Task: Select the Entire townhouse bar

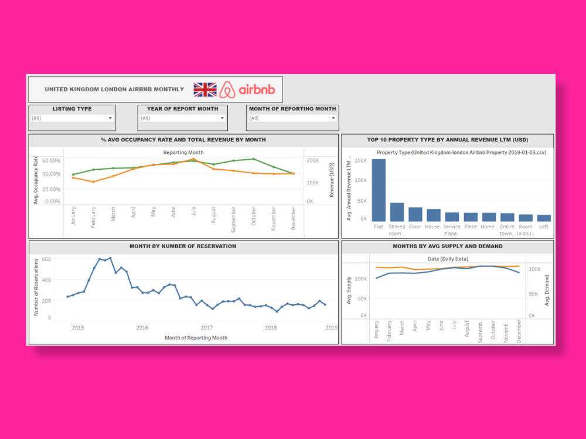Action: 507,217
